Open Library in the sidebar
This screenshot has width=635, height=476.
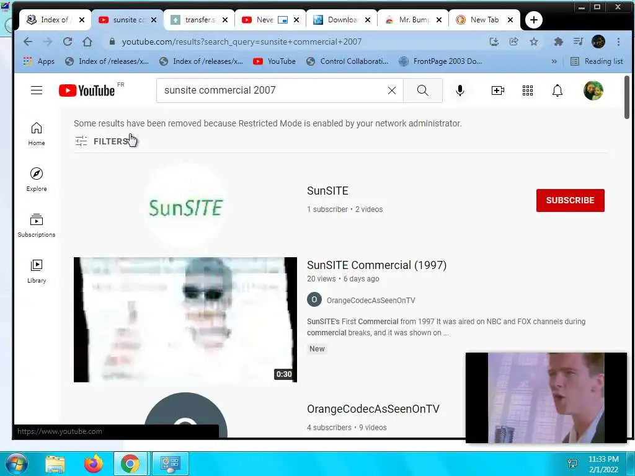(37, 271)
